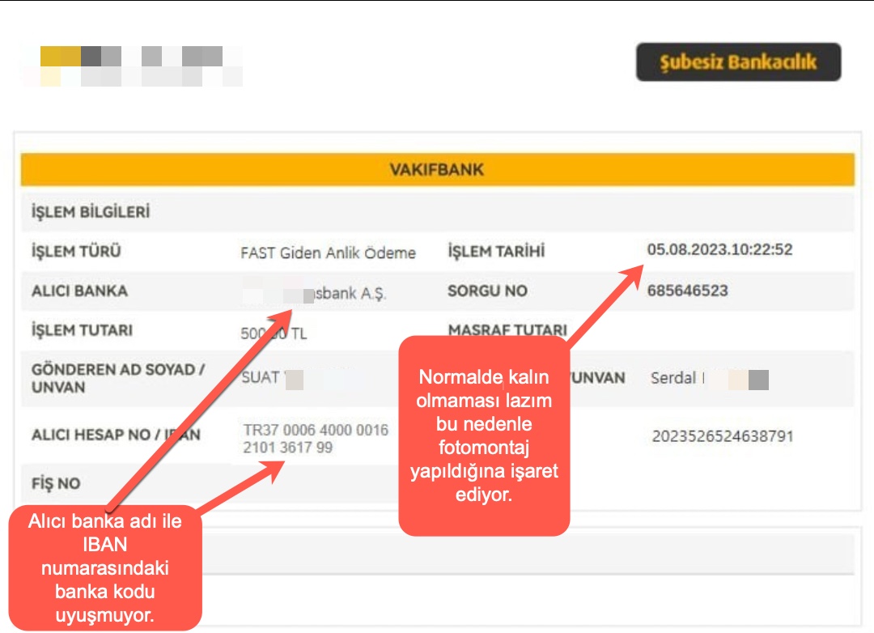Click the VAKIFBANK header bar
Viewport: 874px width, 633px height.
[437, 169]
